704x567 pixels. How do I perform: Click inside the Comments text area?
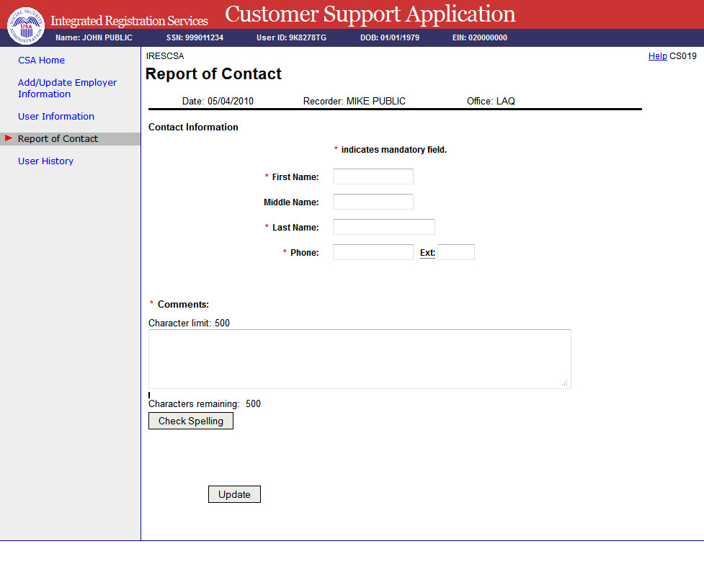[360, 359]
